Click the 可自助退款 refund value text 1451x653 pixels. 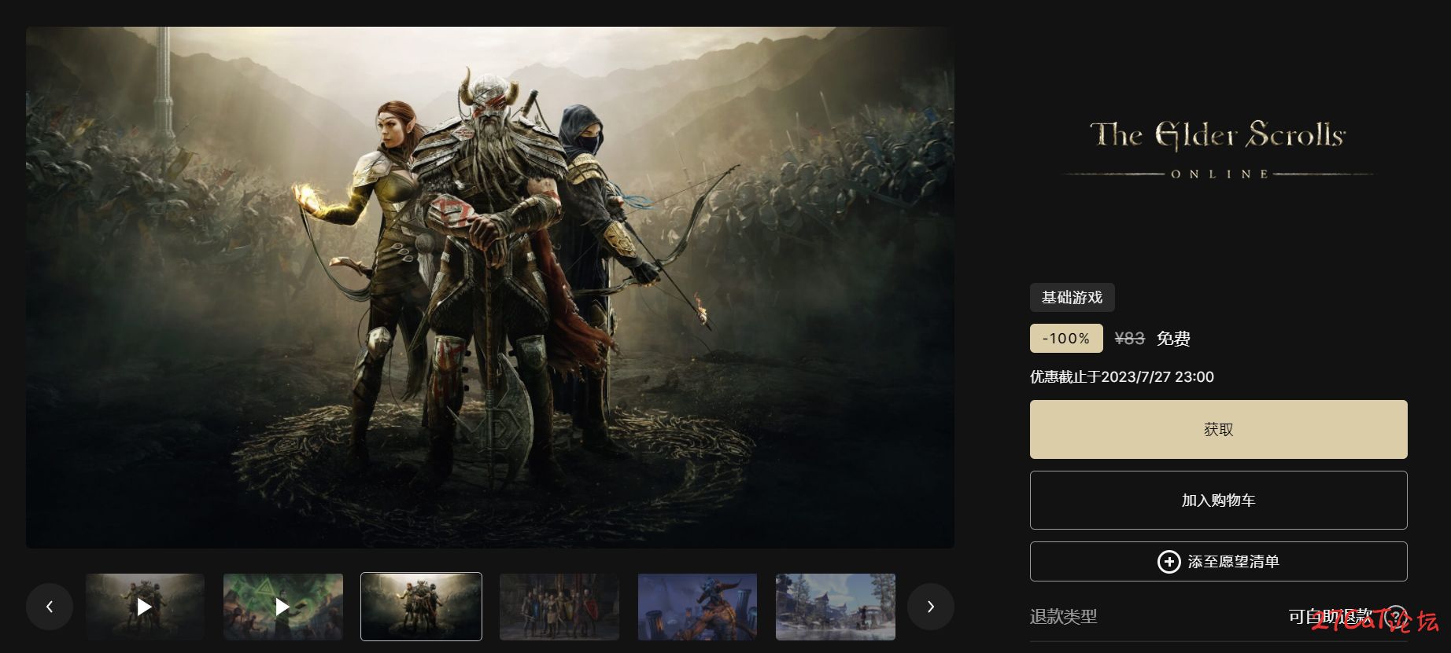pyautogui.click(x=1330, y=617)
